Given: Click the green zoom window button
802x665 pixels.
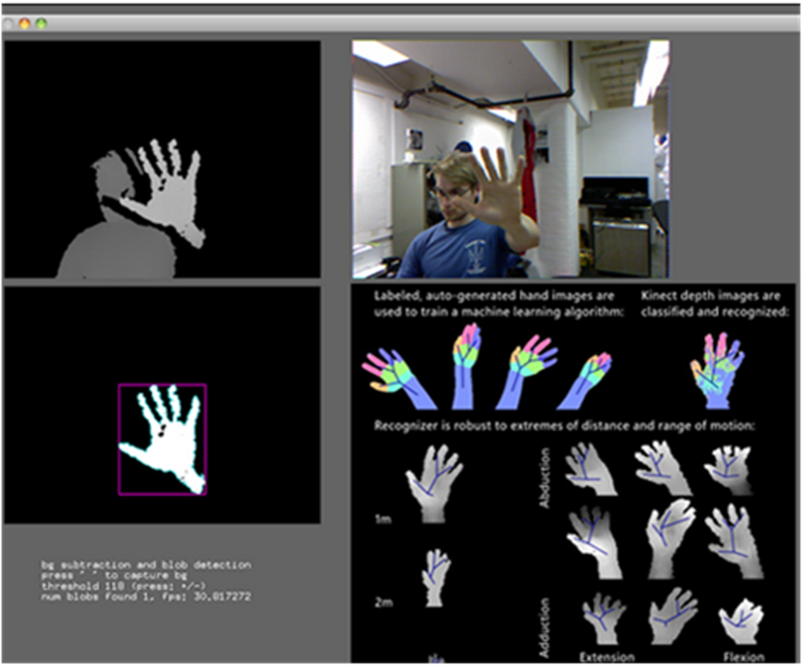Looking at the screenshot, I should pyautogui.click(x=41, y=22).
